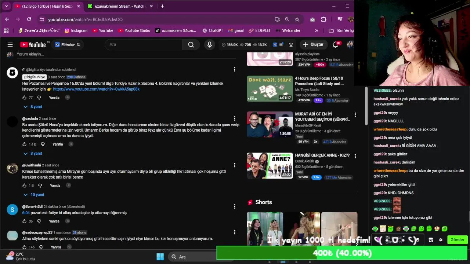Dislike the @uwithsahi comment

point(40,186)
